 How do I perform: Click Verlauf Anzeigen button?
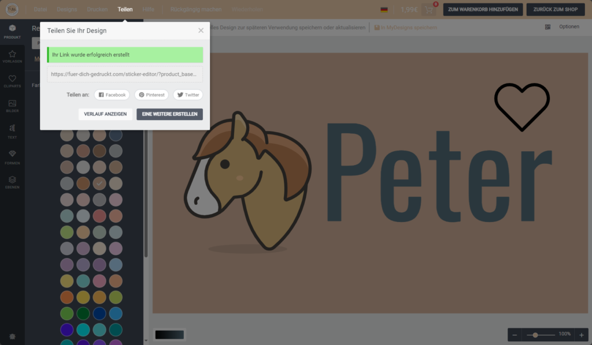tap(105, 114)
